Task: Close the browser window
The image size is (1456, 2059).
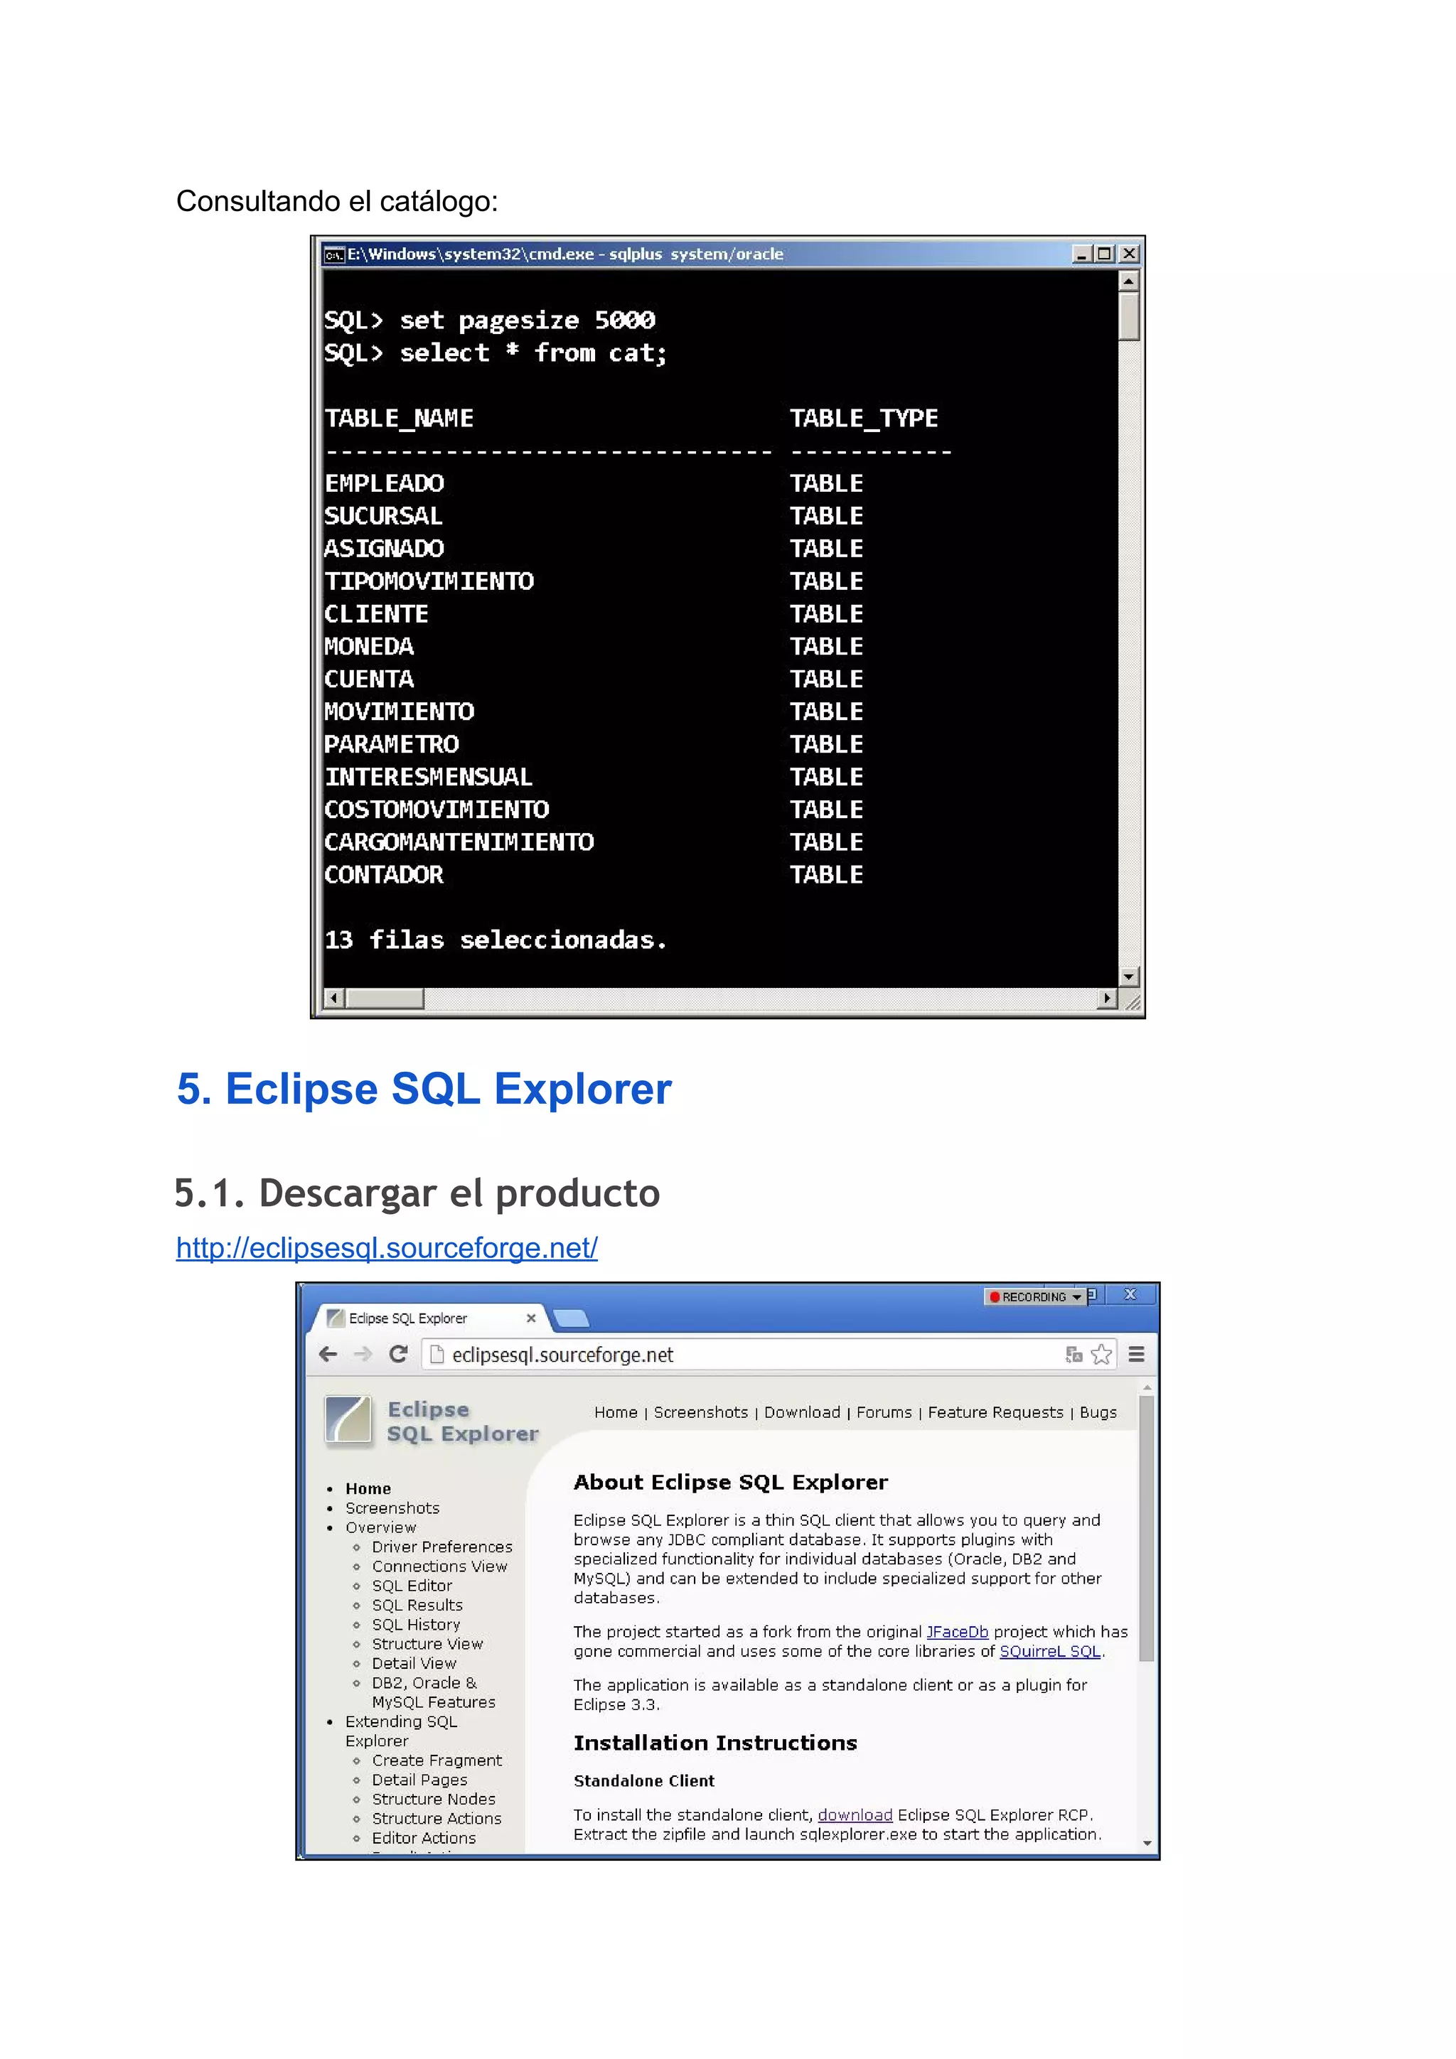Action: (1130, 1294)
